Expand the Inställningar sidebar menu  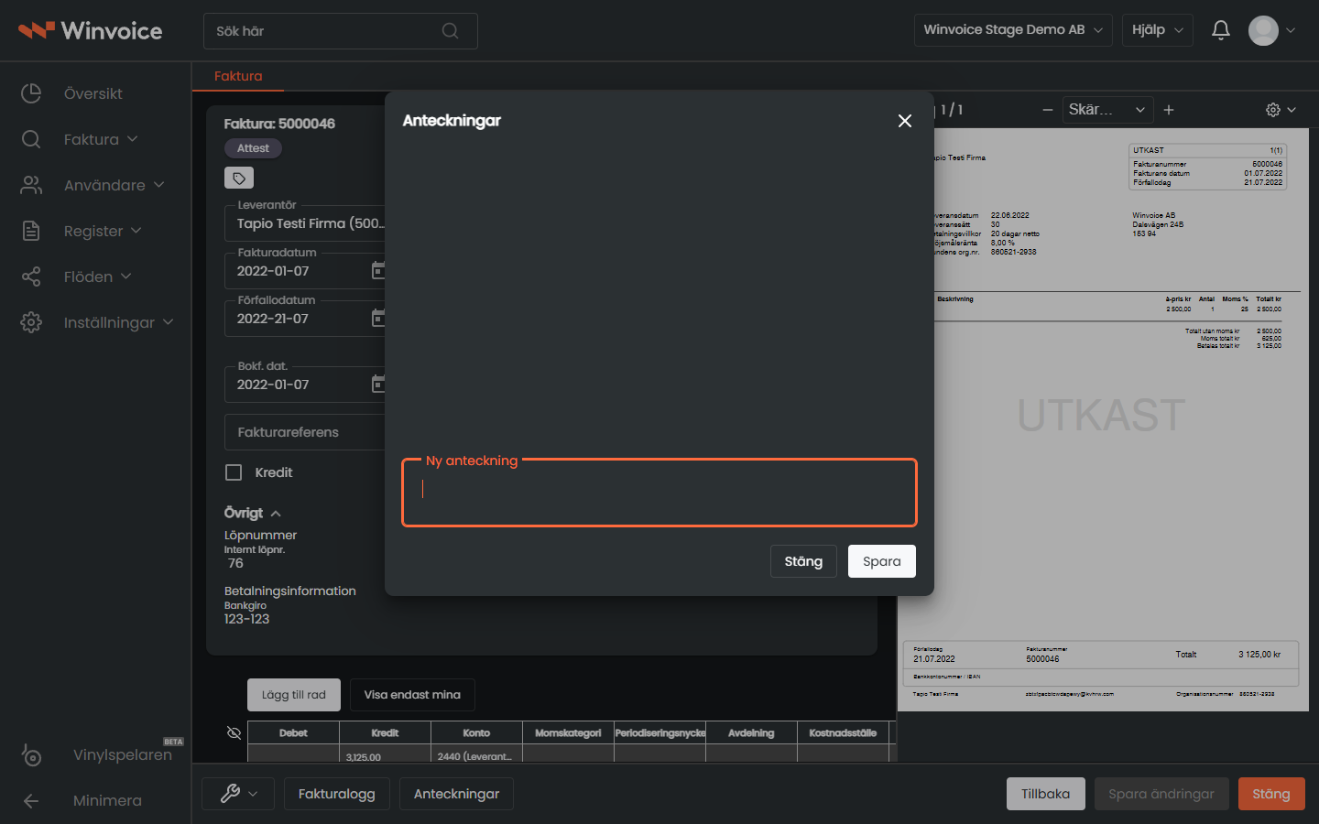tap(95, 322)
